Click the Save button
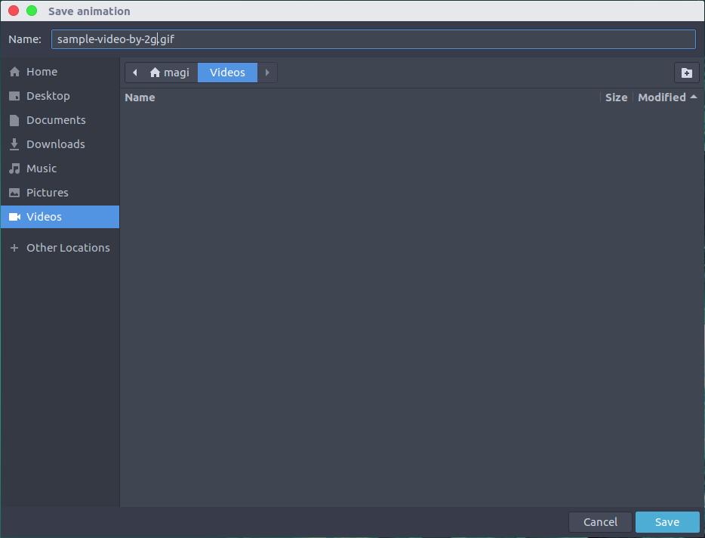This screenshot has width=705, height=538. pyautogui.click(x=667, y=522)
